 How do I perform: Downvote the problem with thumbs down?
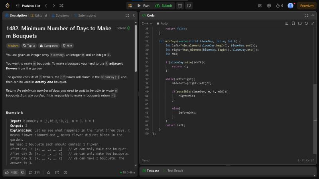22,172
